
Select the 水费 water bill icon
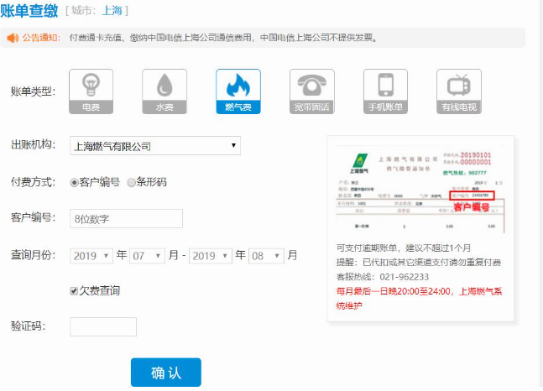click(x=164, y=91)
